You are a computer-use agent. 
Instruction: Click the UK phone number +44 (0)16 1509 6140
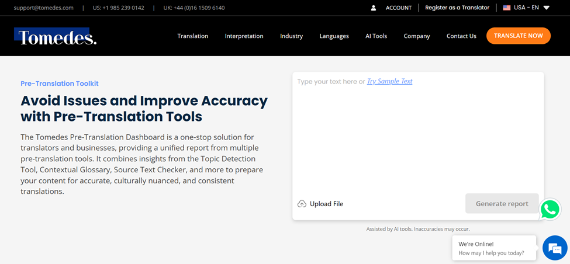click(194, 8)
